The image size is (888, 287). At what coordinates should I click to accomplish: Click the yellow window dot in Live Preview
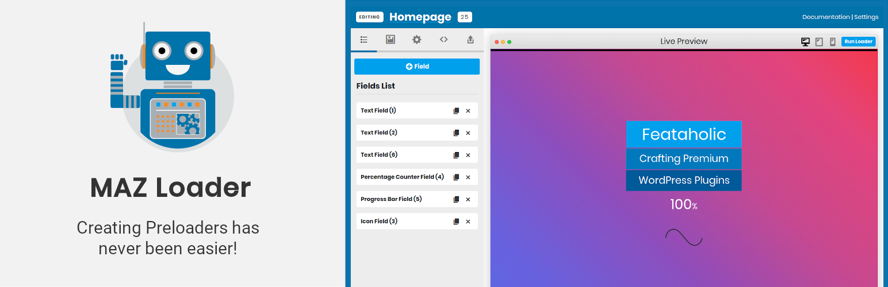tap(503, 42)
